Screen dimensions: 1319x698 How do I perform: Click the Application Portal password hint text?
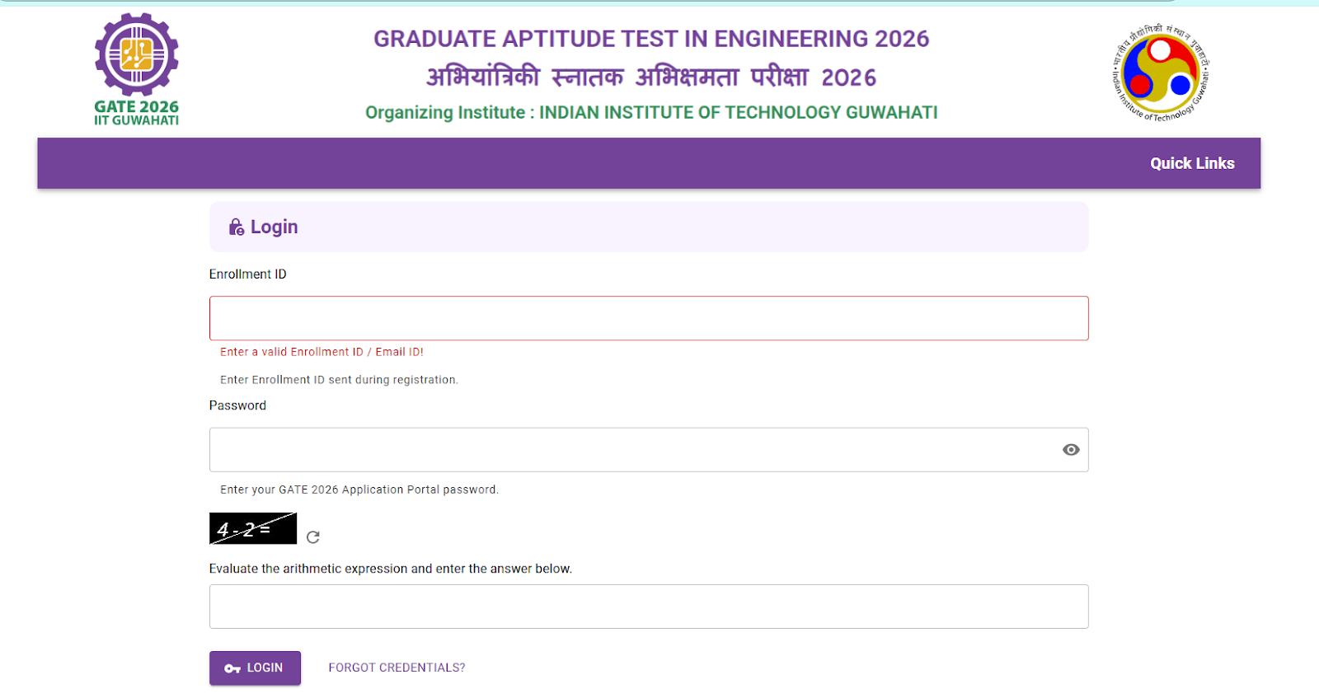(x=359, y=490)
